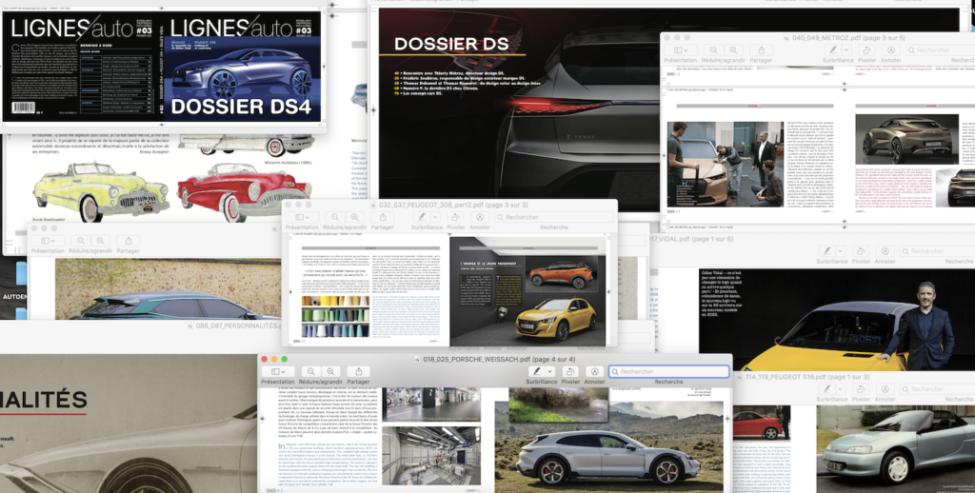Select Surbrillance pen in Porsche Weissach window
Image resolution: width=975 pixels, height=493 pixels.
click(538, 371)
